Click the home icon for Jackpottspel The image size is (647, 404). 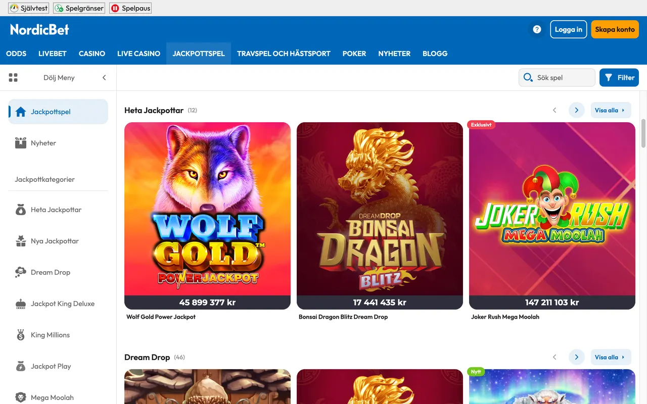[x=21, y=112]
